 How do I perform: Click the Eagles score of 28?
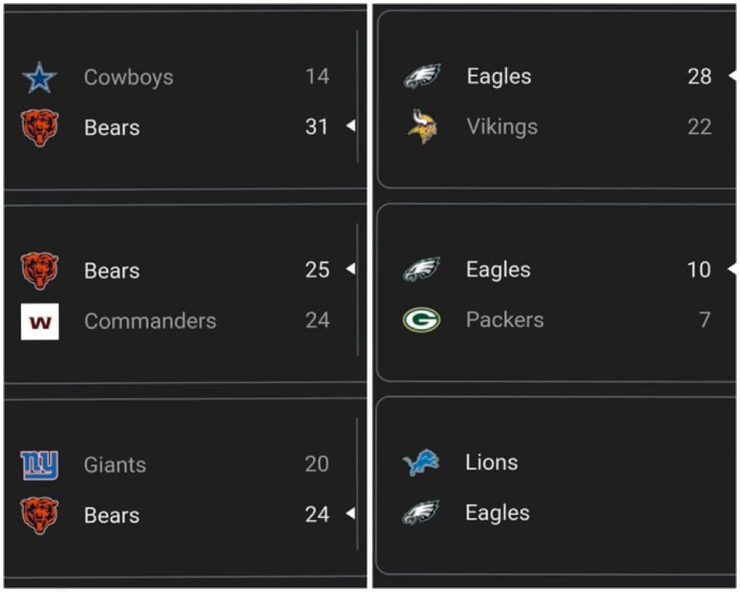coord(699,76)
